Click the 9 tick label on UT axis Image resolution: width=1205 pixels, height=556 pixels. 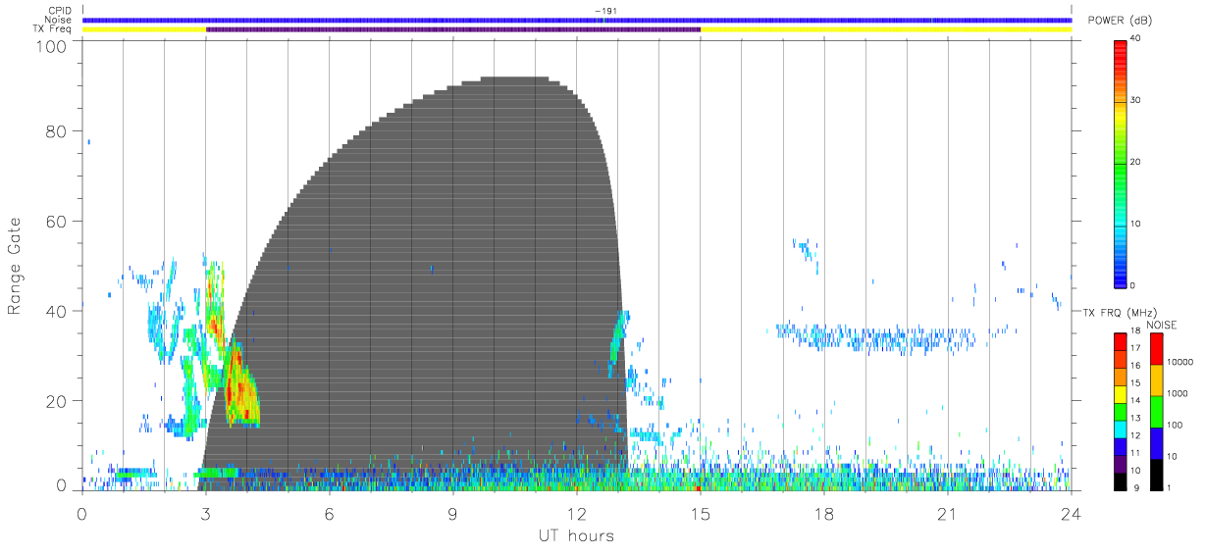tap(452, 514)
